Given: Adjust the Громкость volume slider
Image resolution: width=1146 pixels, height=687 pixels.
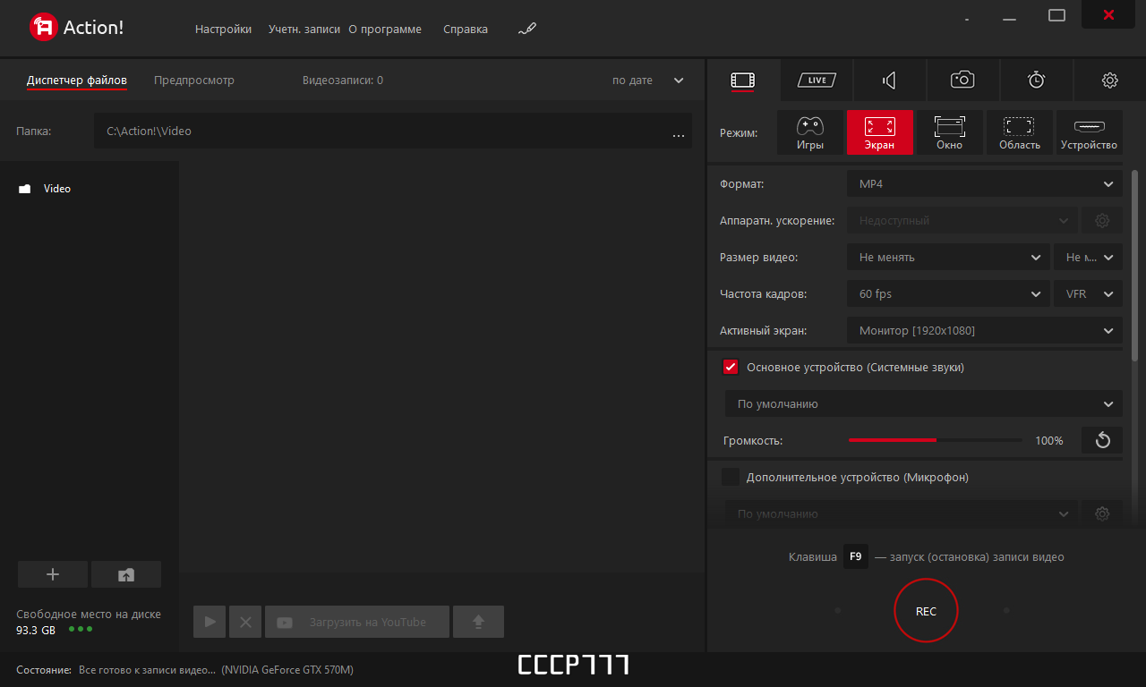Looking at the screenshot, I should (x=935, y=440).
